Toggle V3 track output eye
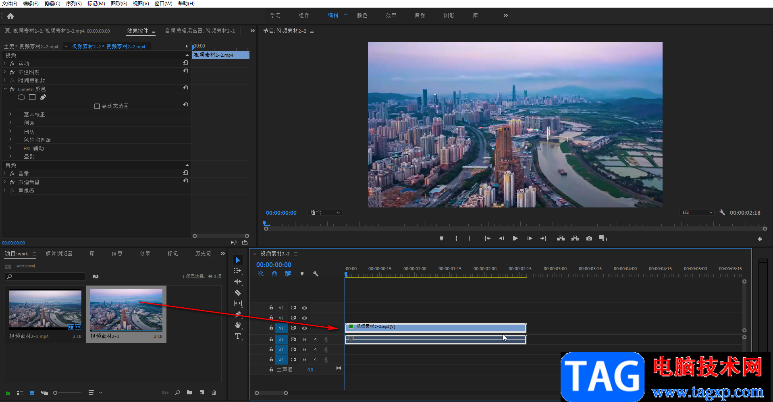Screen dimensions: 773x402 click(305, 308)
